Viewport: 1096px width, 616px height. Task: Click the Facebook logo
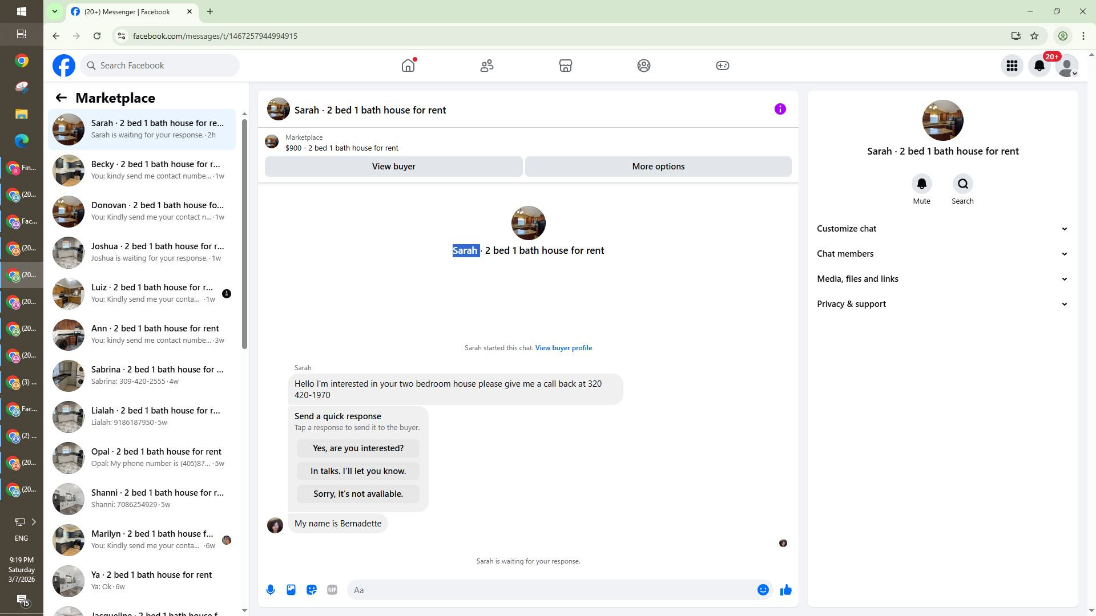tap(64, 66)
